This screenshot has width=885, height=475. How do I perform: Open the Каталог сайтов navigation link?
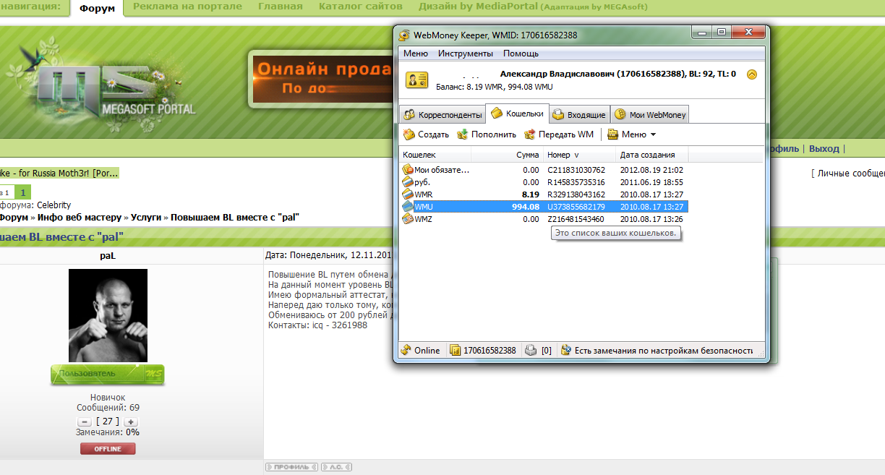[361, 7]
